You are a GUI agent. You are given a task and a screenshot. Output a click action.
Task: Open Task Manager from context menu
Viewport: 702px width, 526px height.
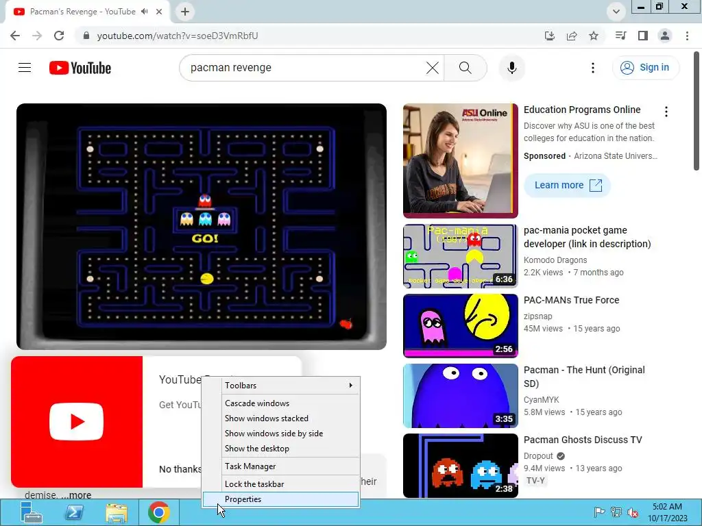coord(281,466)
